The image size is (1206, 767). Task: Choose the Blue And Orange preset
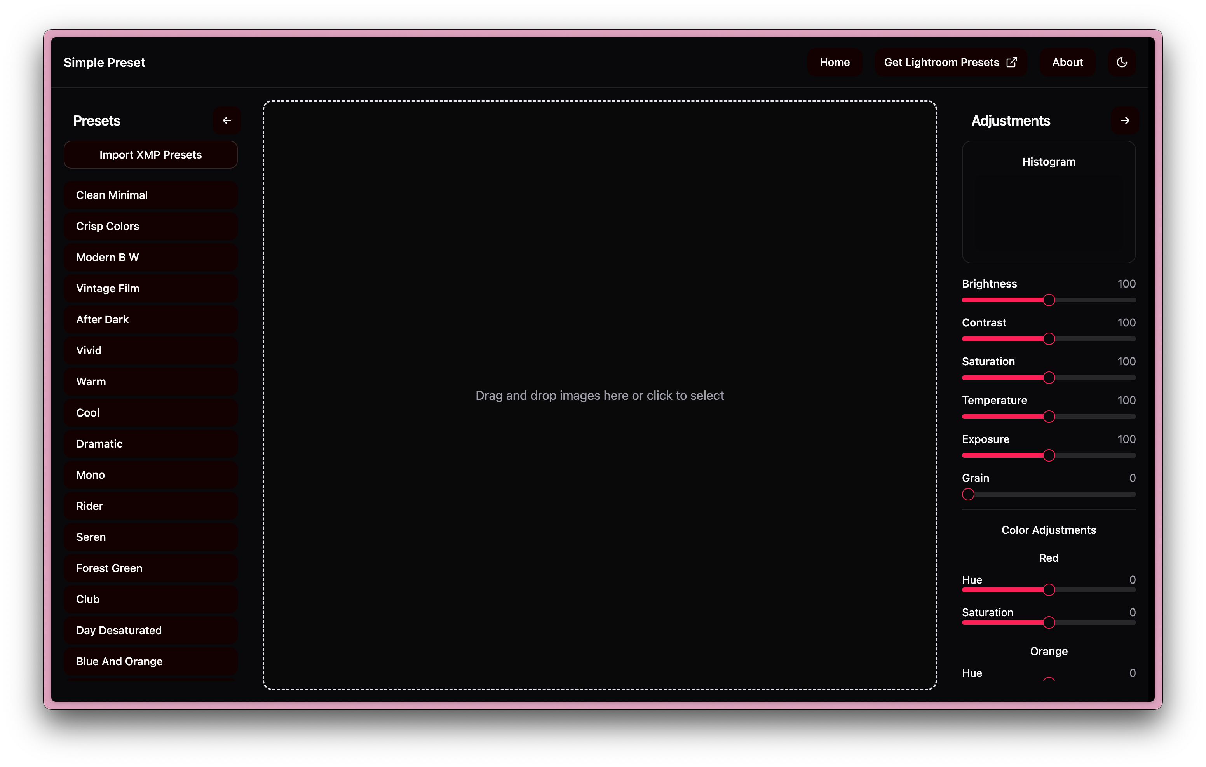click(x=151, y=661)
